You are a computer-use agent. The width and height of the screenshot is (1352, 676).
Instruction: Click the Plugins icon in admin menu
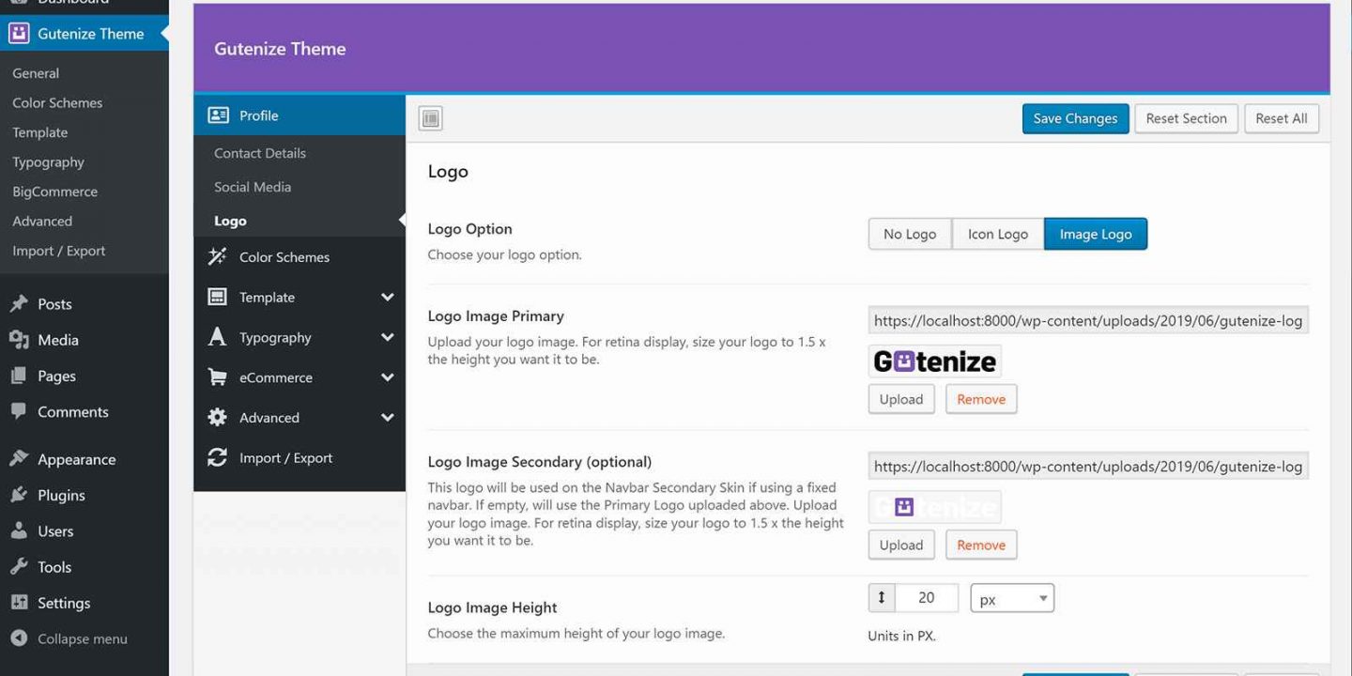[x=19, y=496]
